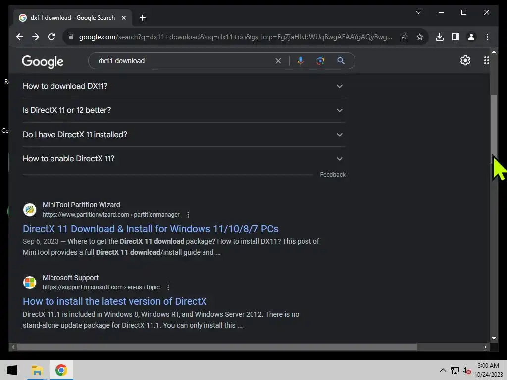This screenshot has height=380, width=507.
Task: Click the Microsoft Support favicon
Action: coord(29,283)
